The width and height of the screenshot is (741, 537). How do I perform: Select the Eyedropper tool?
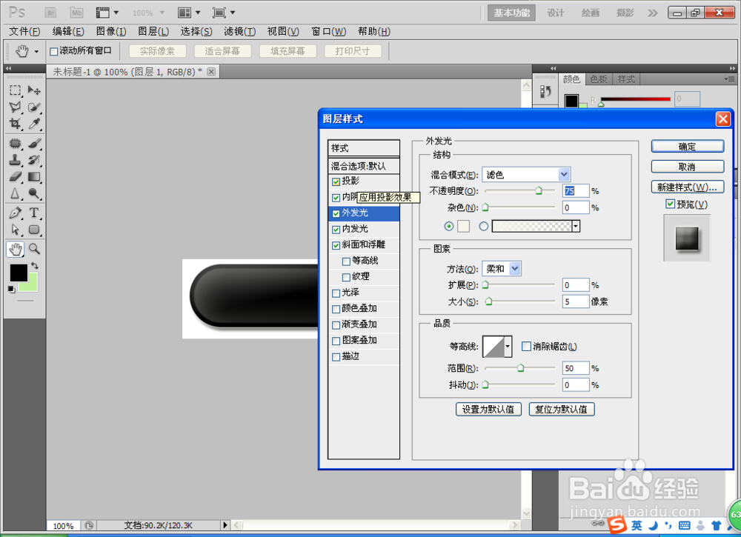[34, 124]
